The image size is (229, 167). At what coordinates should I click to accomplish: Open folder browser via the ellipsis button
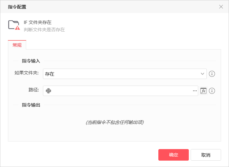click(195, 91)
